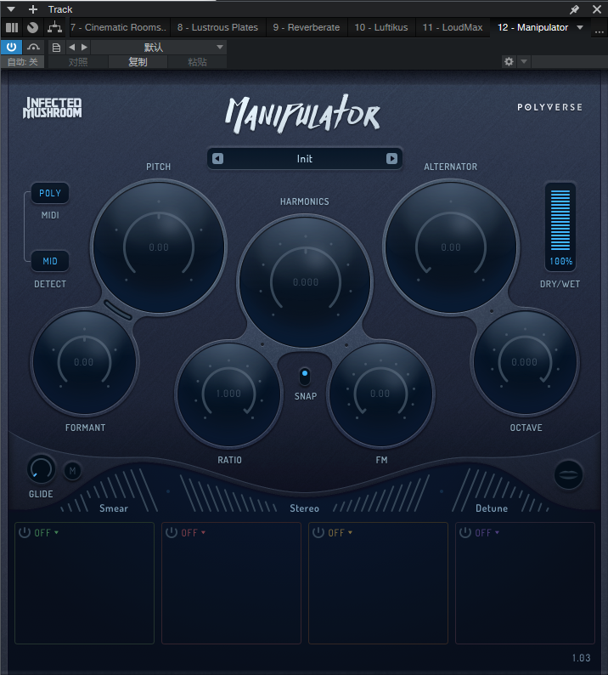Click the Manipulator title logo
Image resolution: width=608 pixels, height=675 pixels.
pos(302,114)
